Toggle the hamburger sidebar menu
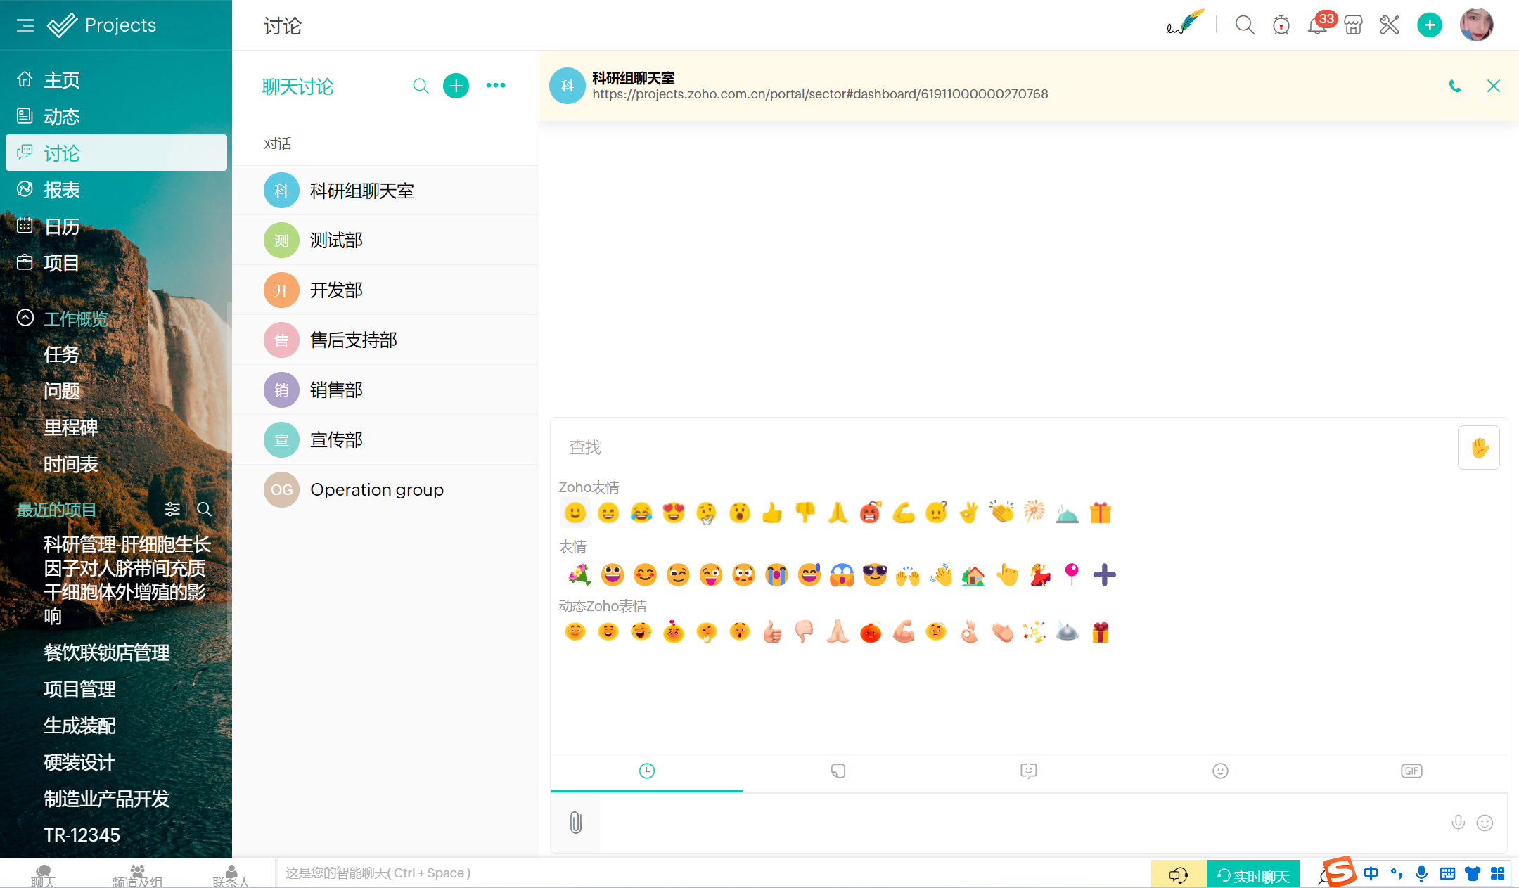 [x=25, y=26]
